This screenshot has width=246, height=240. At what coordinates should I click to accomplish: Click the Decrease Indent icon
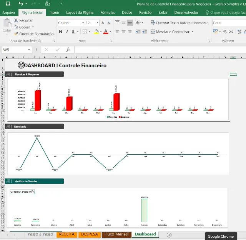pos(138,32)
